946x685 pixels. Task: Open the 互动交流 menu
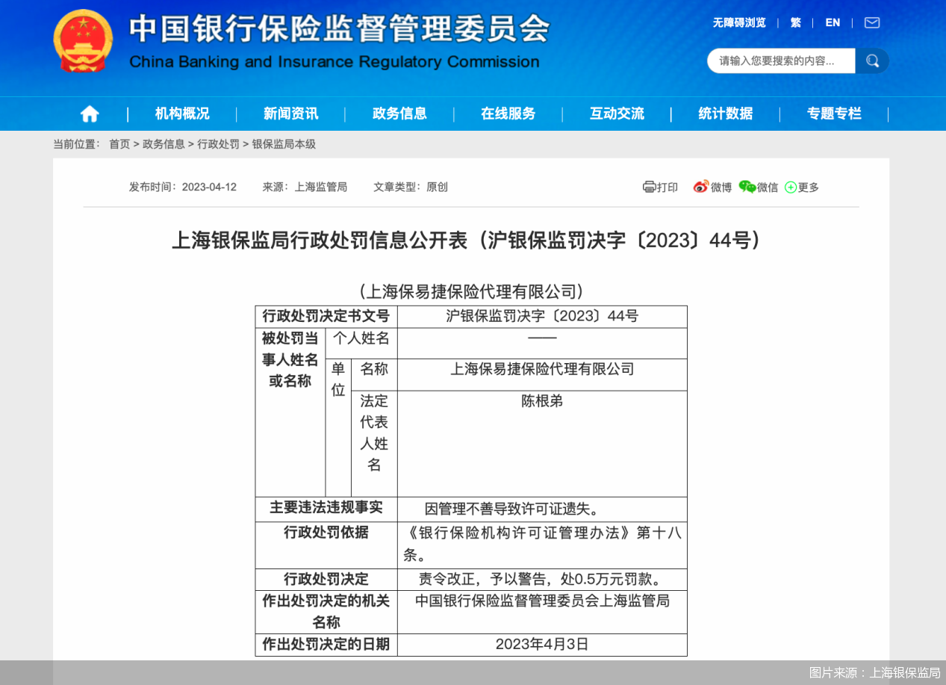click(x=617, y=113)
